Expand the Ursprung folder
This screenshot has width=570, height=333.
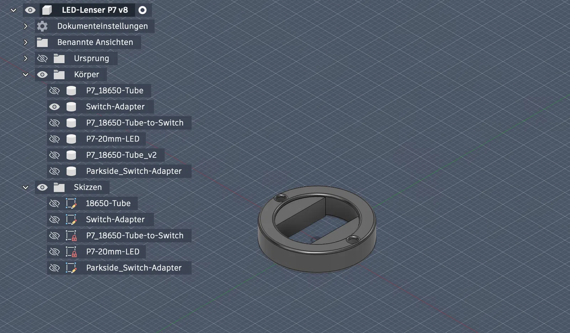coord(26,58)
